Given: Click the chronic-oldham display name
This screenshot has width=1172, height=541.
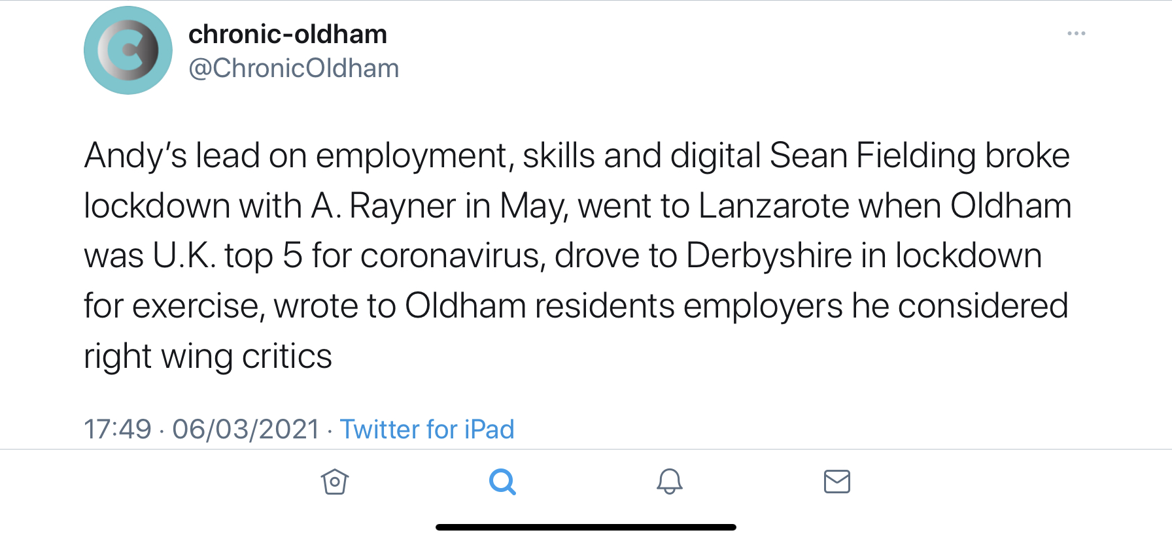Looking at the screenshot, I should (x=288, y=34).
